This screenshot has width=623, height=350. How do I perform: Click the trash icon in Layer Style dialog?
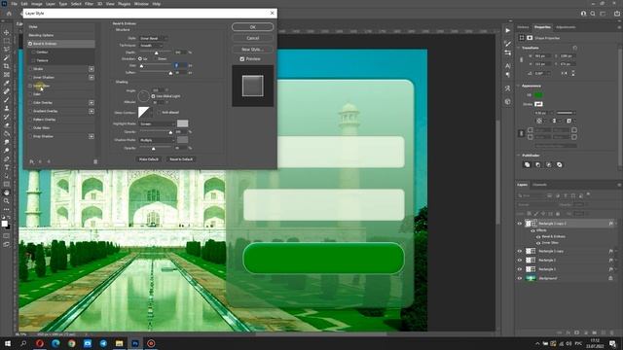[95, 161]
